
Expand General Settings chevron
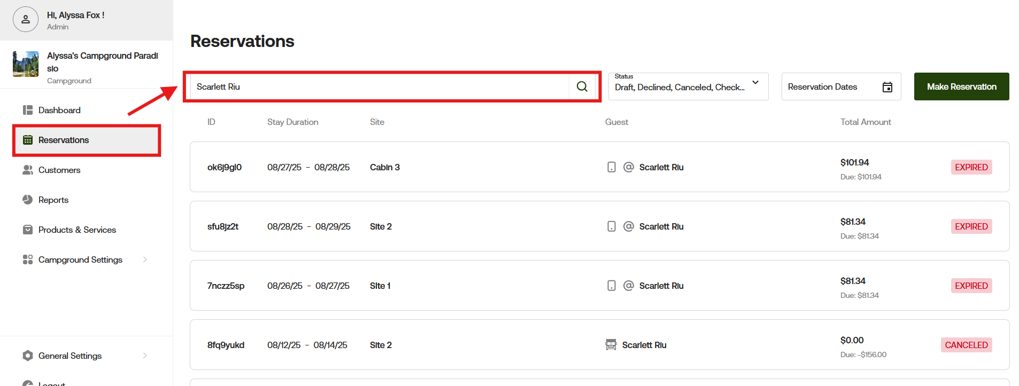tap(145, 356)
